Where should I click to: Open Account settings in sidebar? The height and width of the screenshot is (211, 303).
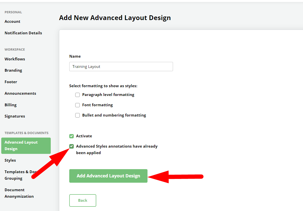tap(12, 22)
